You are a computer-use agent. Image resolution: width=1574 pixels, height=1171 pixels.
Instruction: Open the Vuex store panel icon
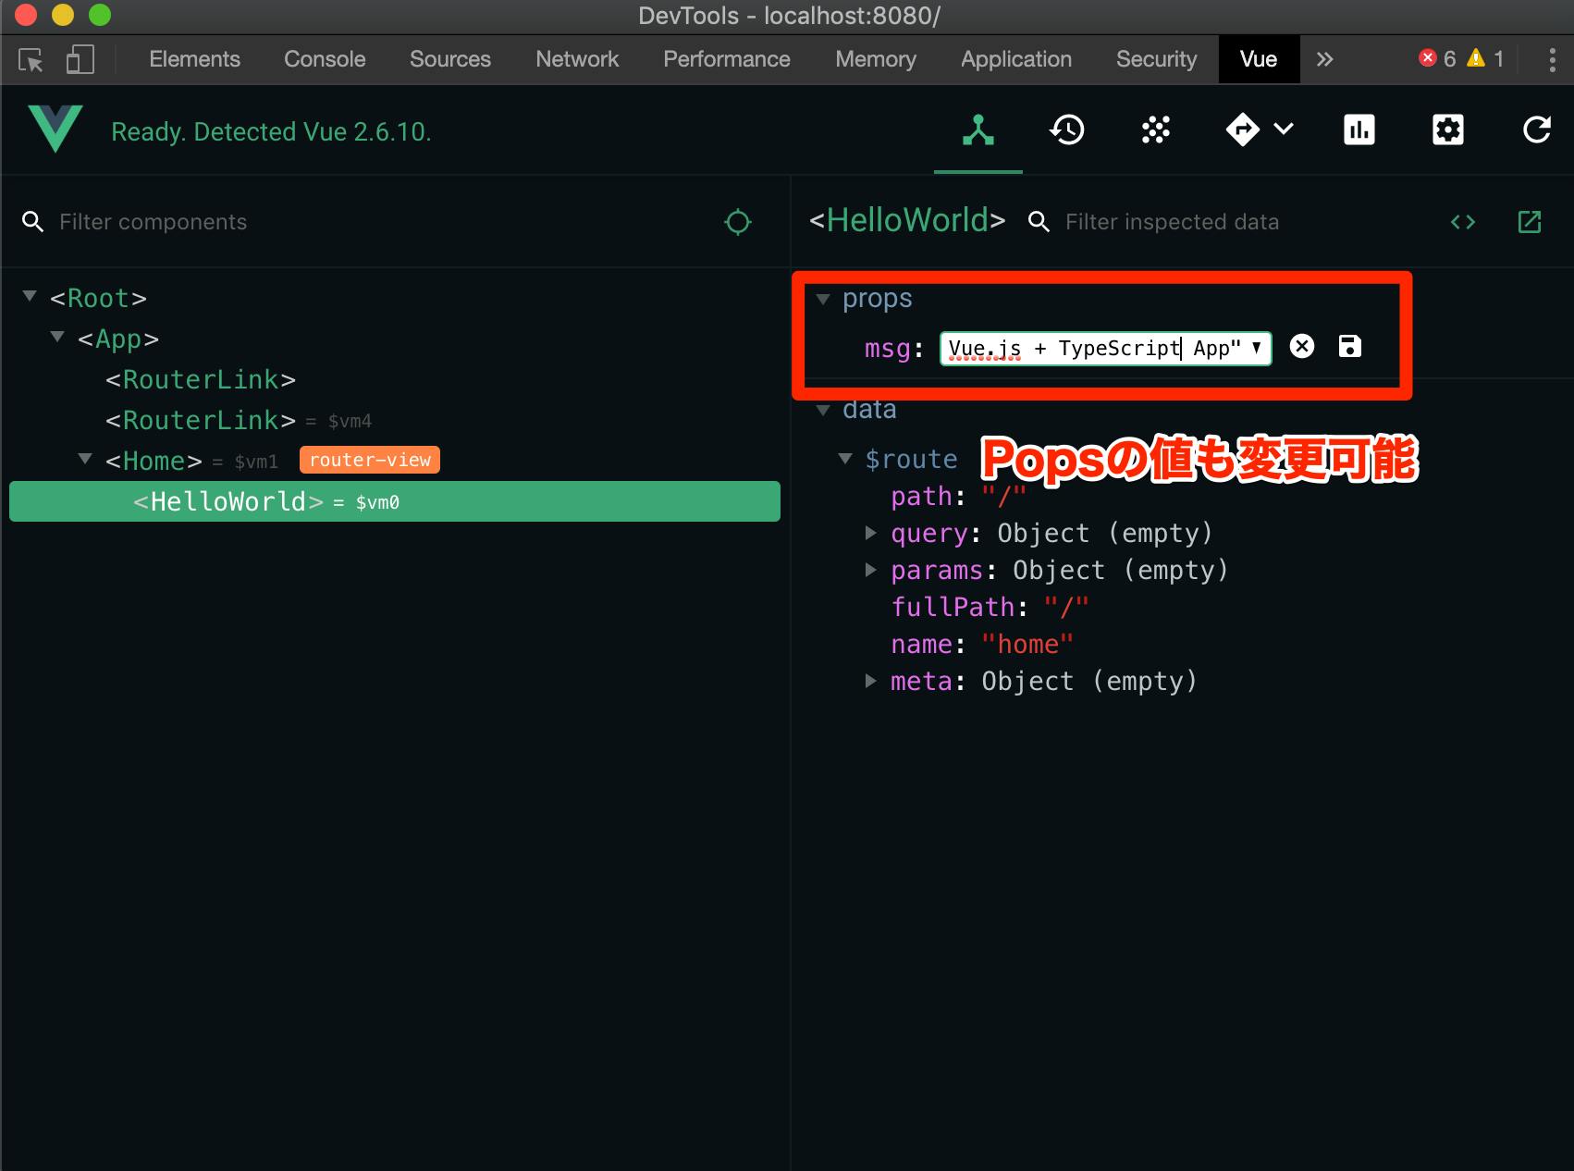1154,129
